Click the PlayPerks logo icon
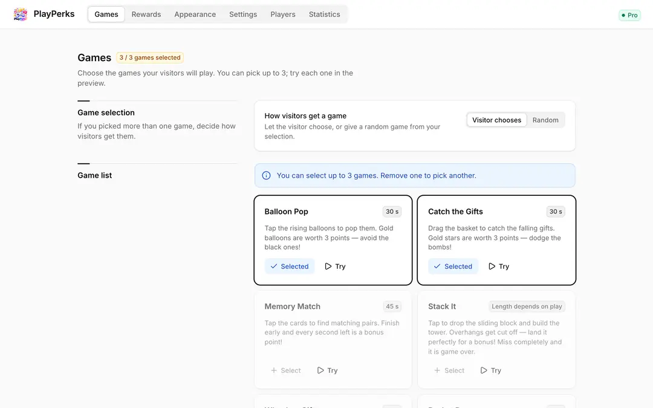The width and height of the screenshot is (653, 408). click(x=20, y=14)
